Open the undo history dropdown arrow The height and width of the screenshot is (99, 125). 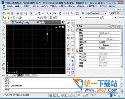[x=50, y=14]
